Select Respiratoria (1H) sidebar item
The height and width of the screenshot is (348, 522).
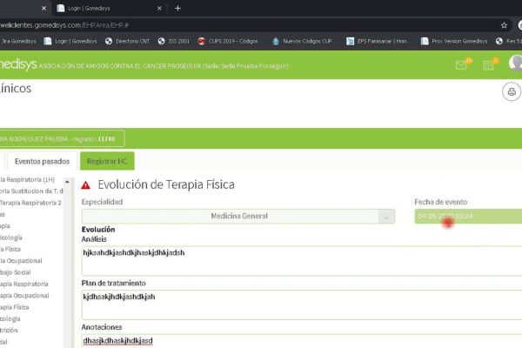27,180
